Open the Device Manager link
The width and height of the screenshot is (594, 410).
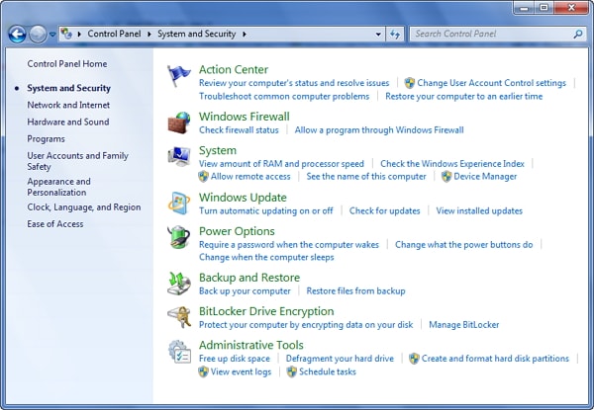pyautogui.click(x=485, y=177)
